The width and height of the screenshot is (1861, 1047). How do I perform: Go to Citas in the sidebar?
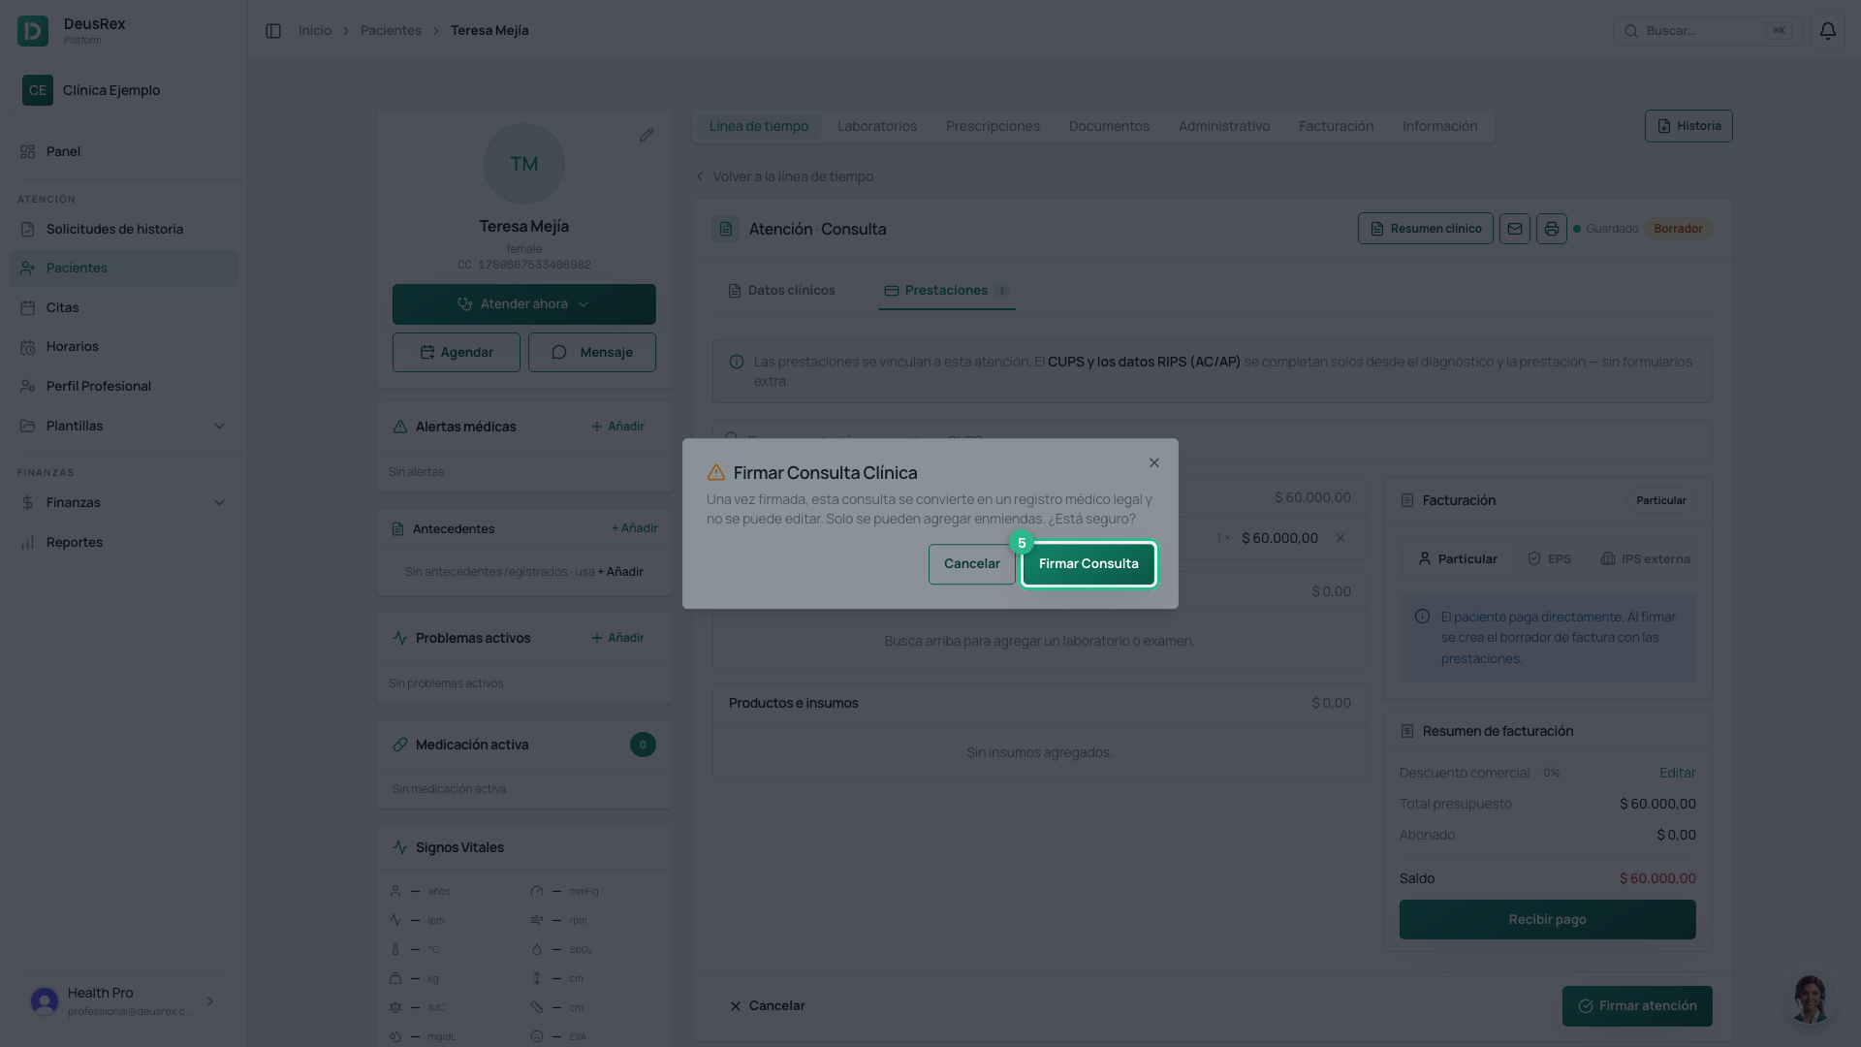[x=123, y=307]
